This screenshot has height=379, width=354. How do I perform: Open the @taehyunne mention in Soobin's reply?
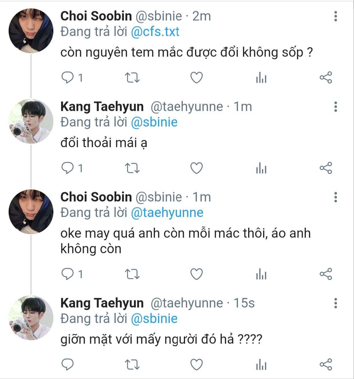pyautogui.click(x=167, y=213)
